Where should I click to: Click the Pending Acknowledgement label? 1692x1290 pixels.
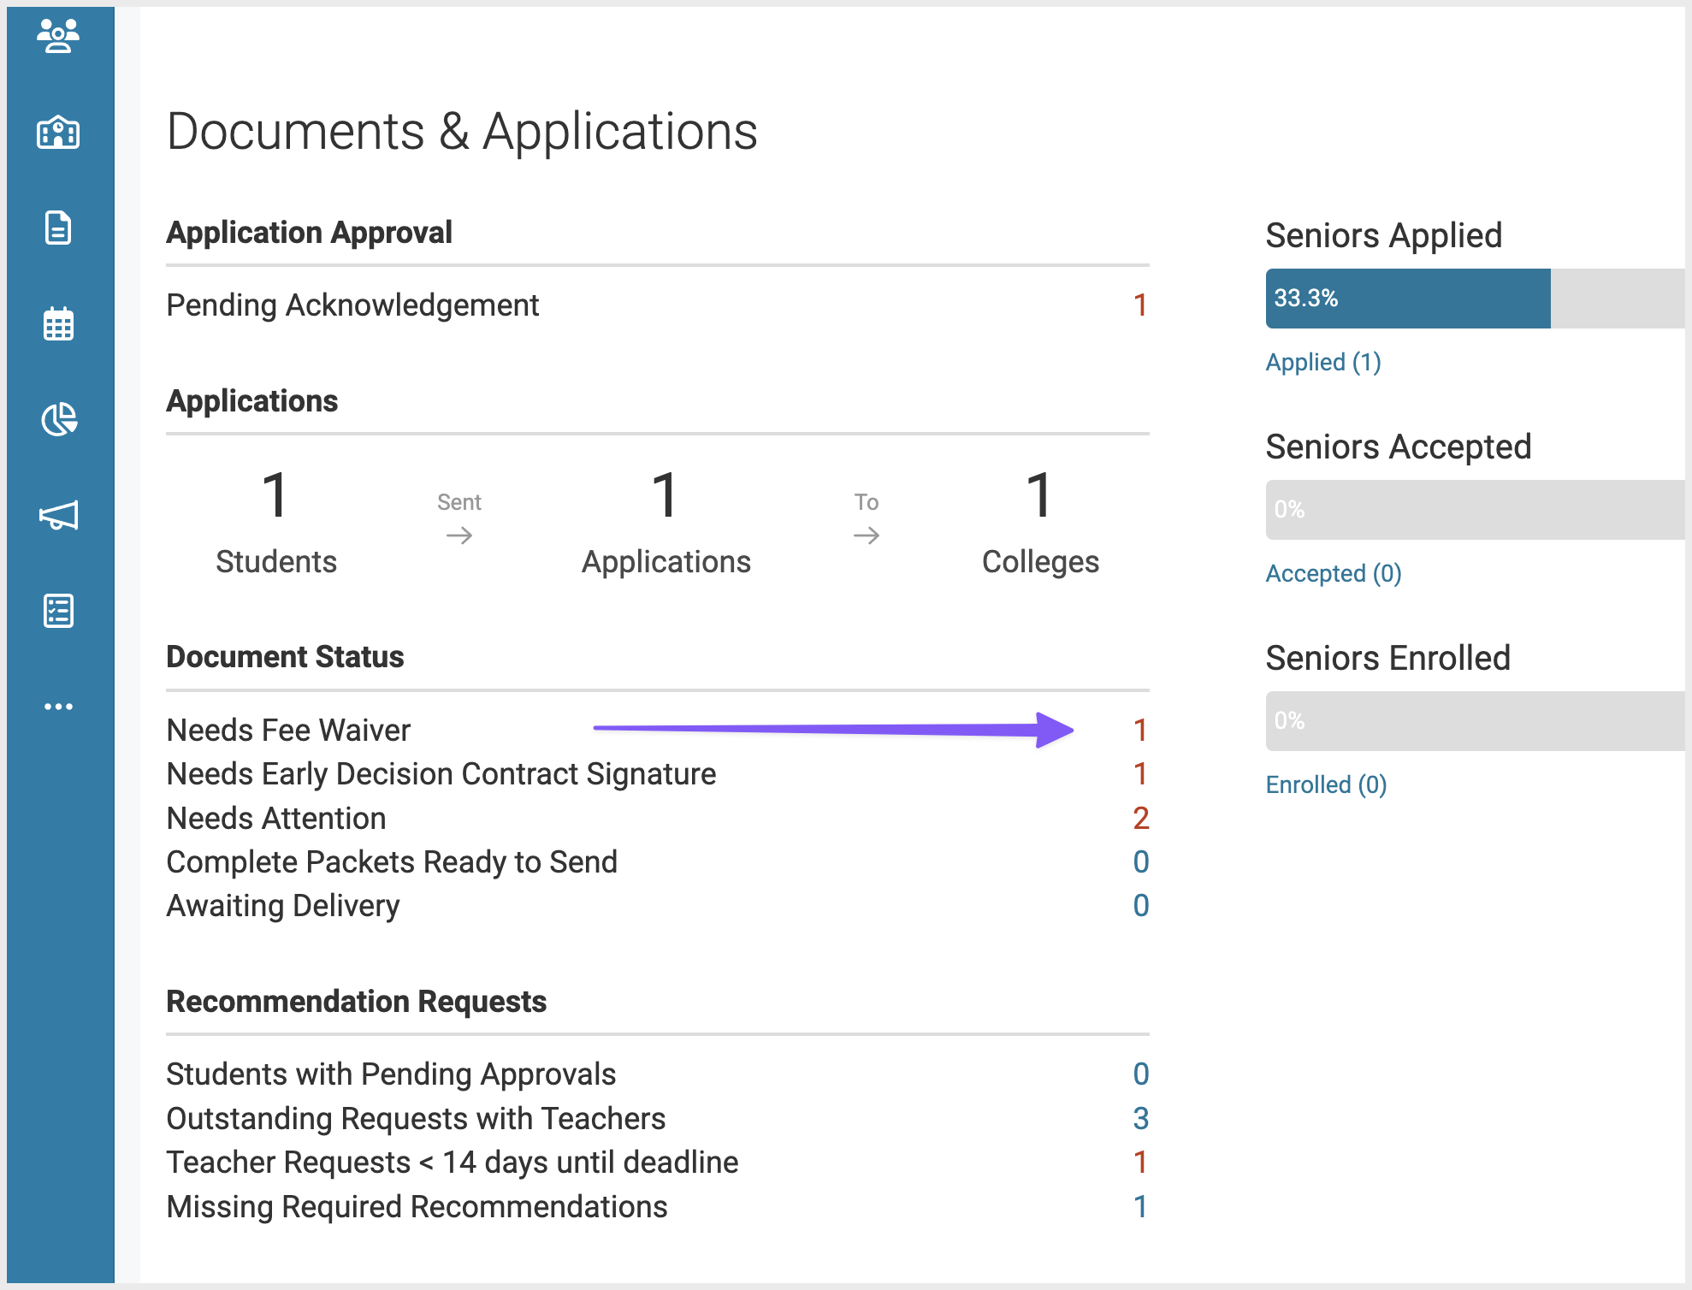point(352,305)
